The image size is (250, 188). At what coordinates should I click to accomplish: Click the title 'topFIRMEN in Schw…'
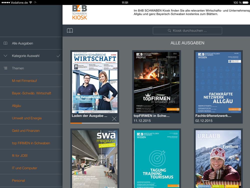point(151,116)
